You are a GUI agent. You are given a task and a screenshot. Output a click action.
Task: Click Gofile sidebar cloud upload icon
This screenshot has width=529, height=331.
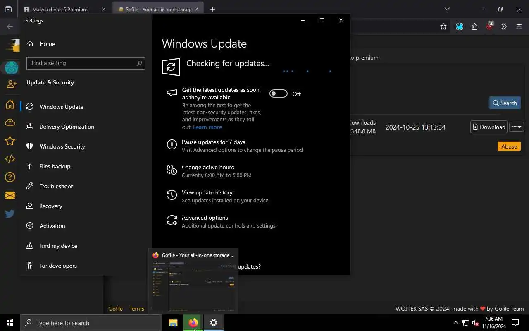tap(10, 122)
